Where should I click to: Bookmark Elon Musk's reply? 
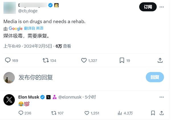click(153, 113)
